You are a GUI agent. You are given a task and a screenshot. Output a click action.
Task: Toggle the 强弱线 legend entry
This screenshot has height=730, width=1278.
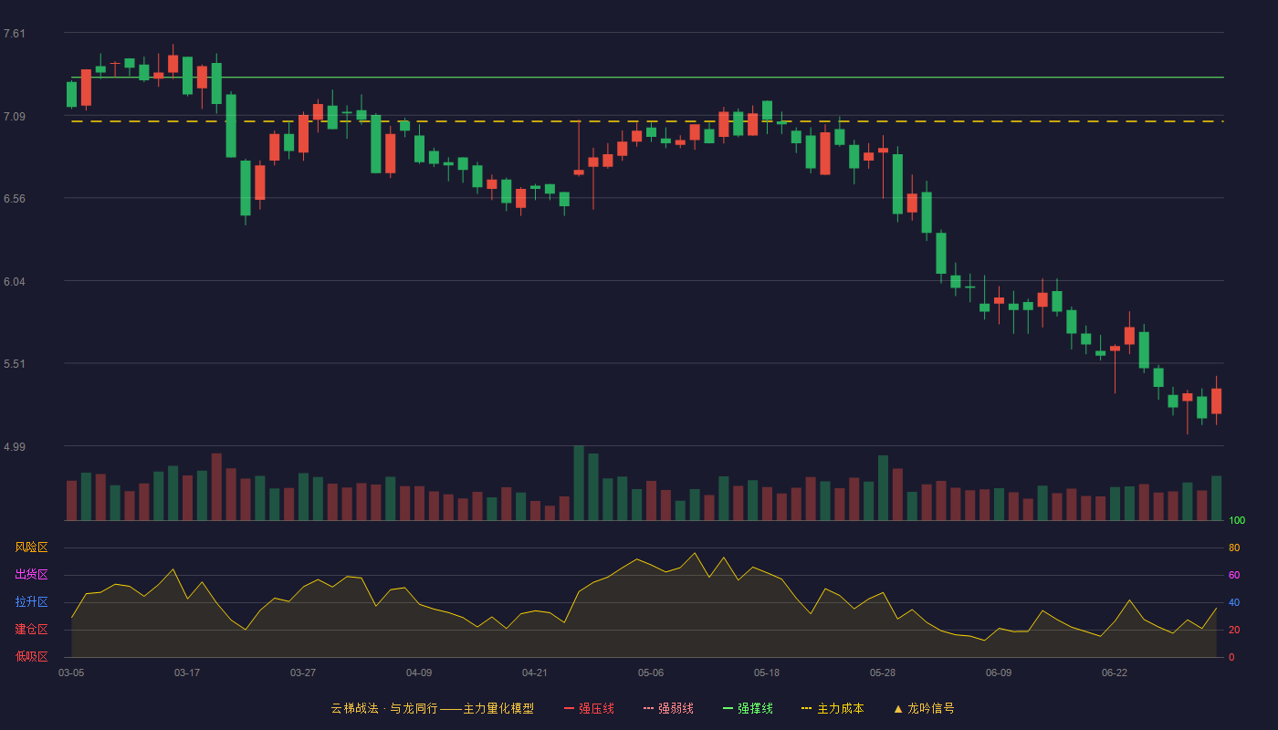tap(668, 708)
